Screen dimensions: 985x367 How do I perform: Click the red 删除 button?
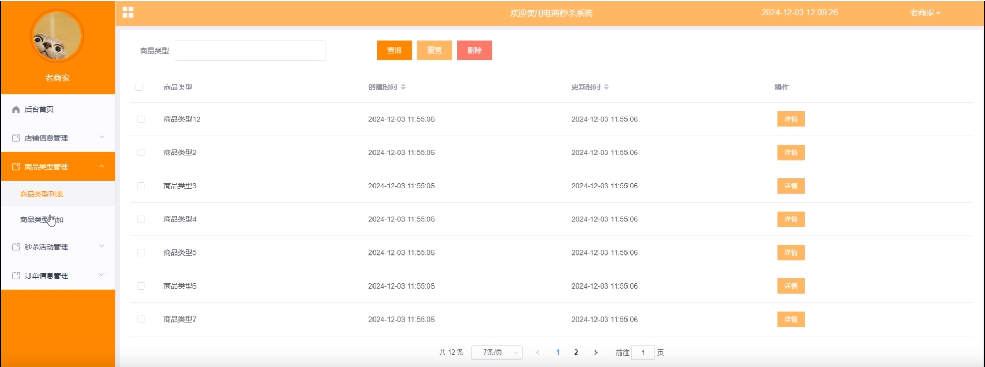tap(474, 51)
